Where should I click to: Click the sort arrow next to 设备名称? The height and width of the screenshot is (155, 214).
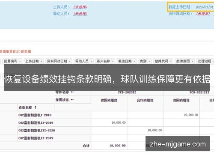tap(35, 107)
